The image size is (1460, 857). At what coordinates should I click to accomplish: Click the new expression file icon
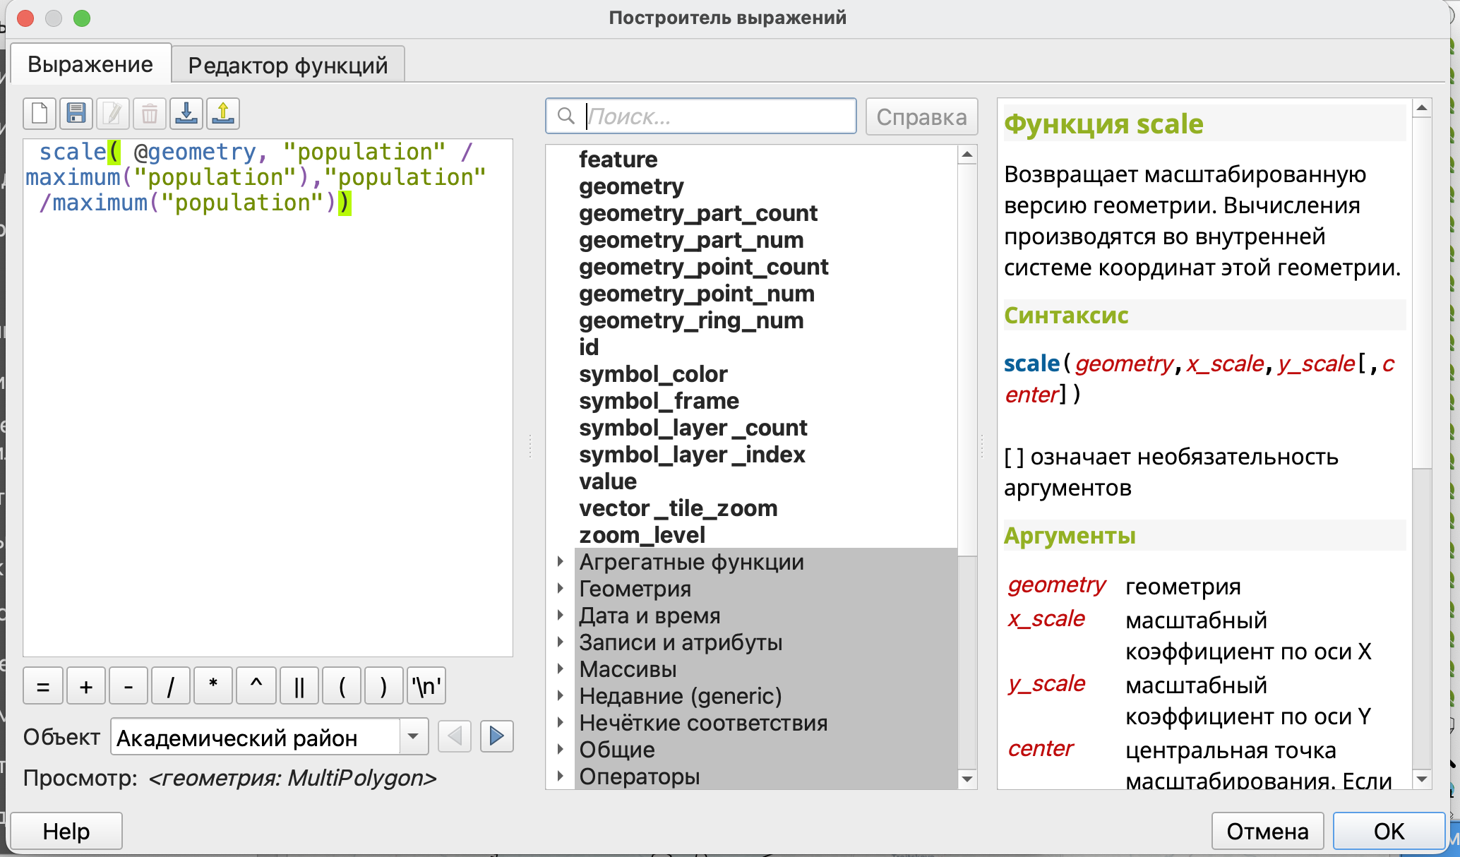(x=40, y=114)
